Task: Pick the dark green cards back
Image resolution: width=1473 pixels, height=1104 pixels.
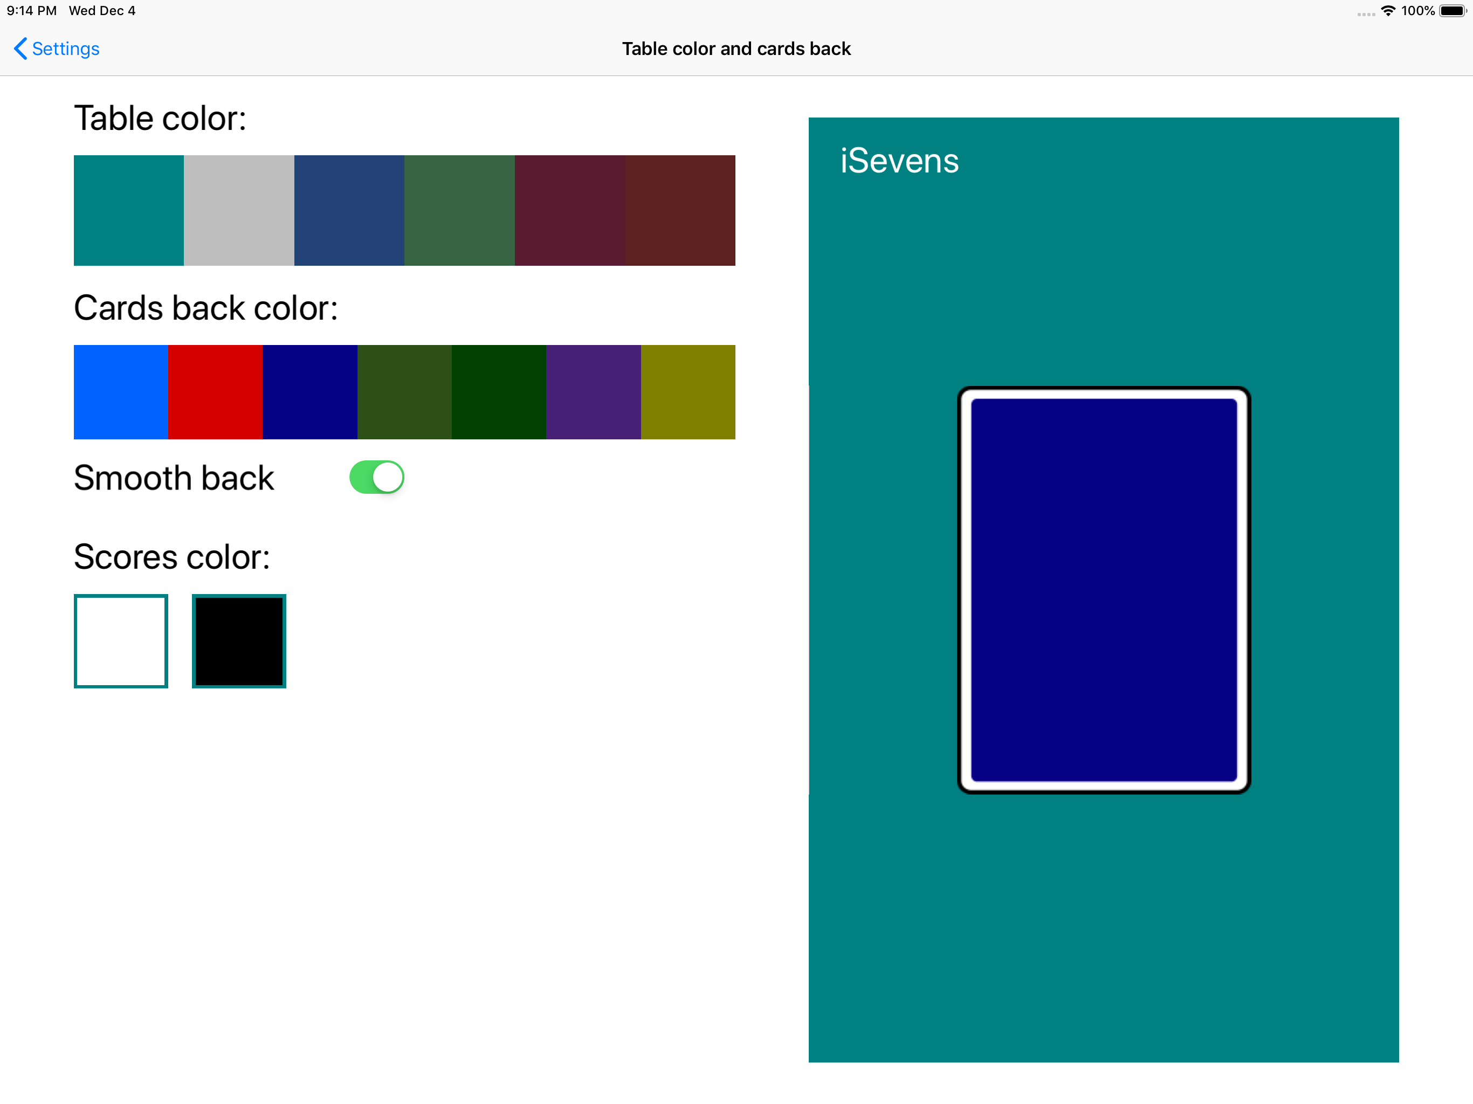Action: [x=499, y=392]
